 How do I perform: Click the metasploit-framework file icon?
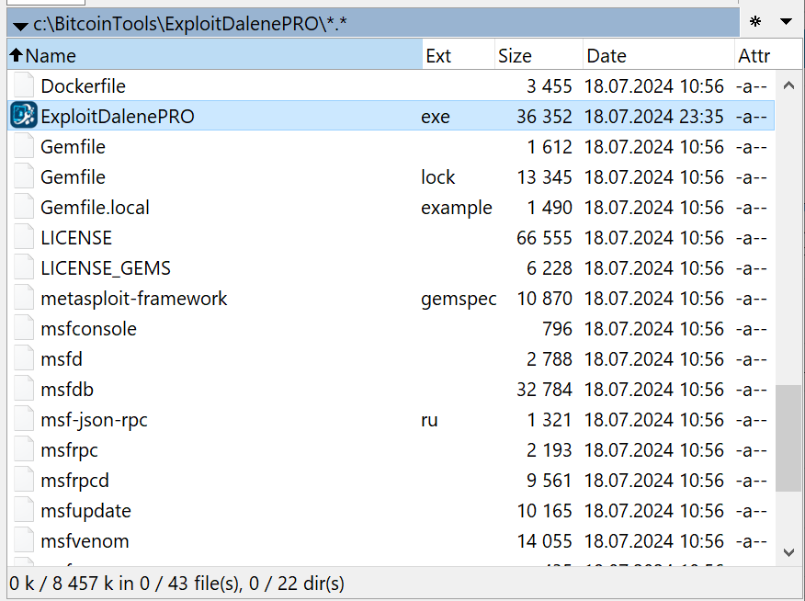click(24, 298)
